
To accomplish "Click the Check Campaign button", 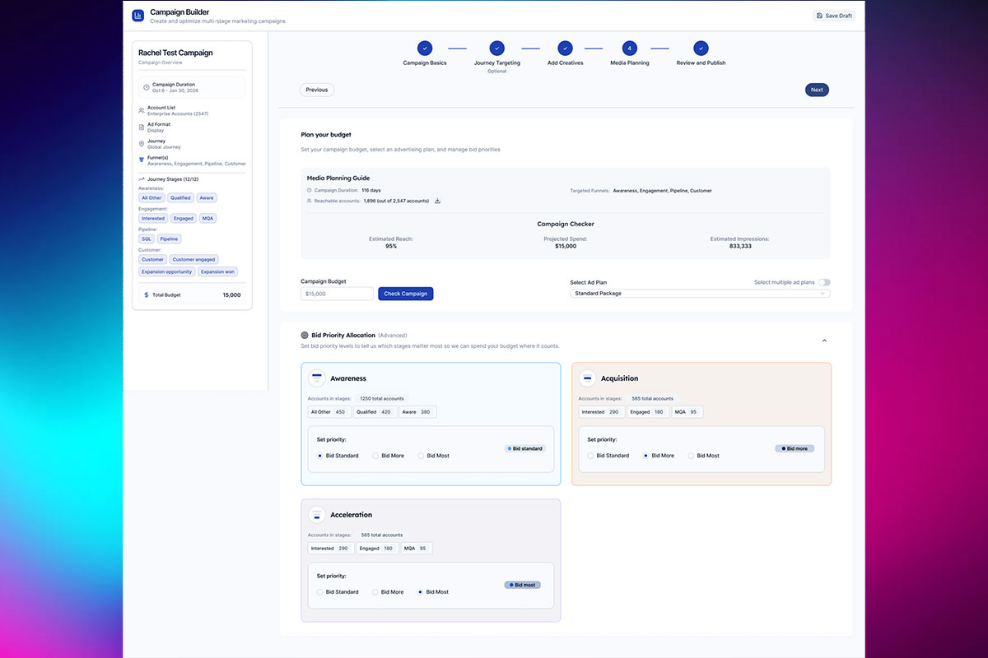I will 405,294.
